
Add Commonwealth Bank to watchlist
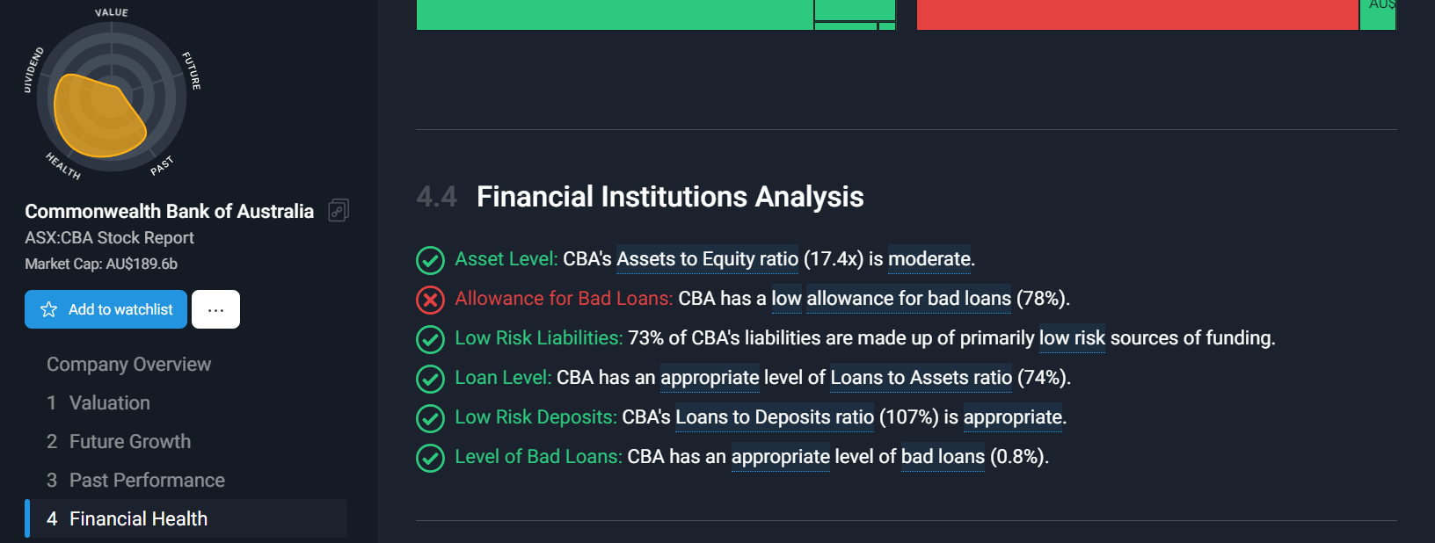click(106, 309)
